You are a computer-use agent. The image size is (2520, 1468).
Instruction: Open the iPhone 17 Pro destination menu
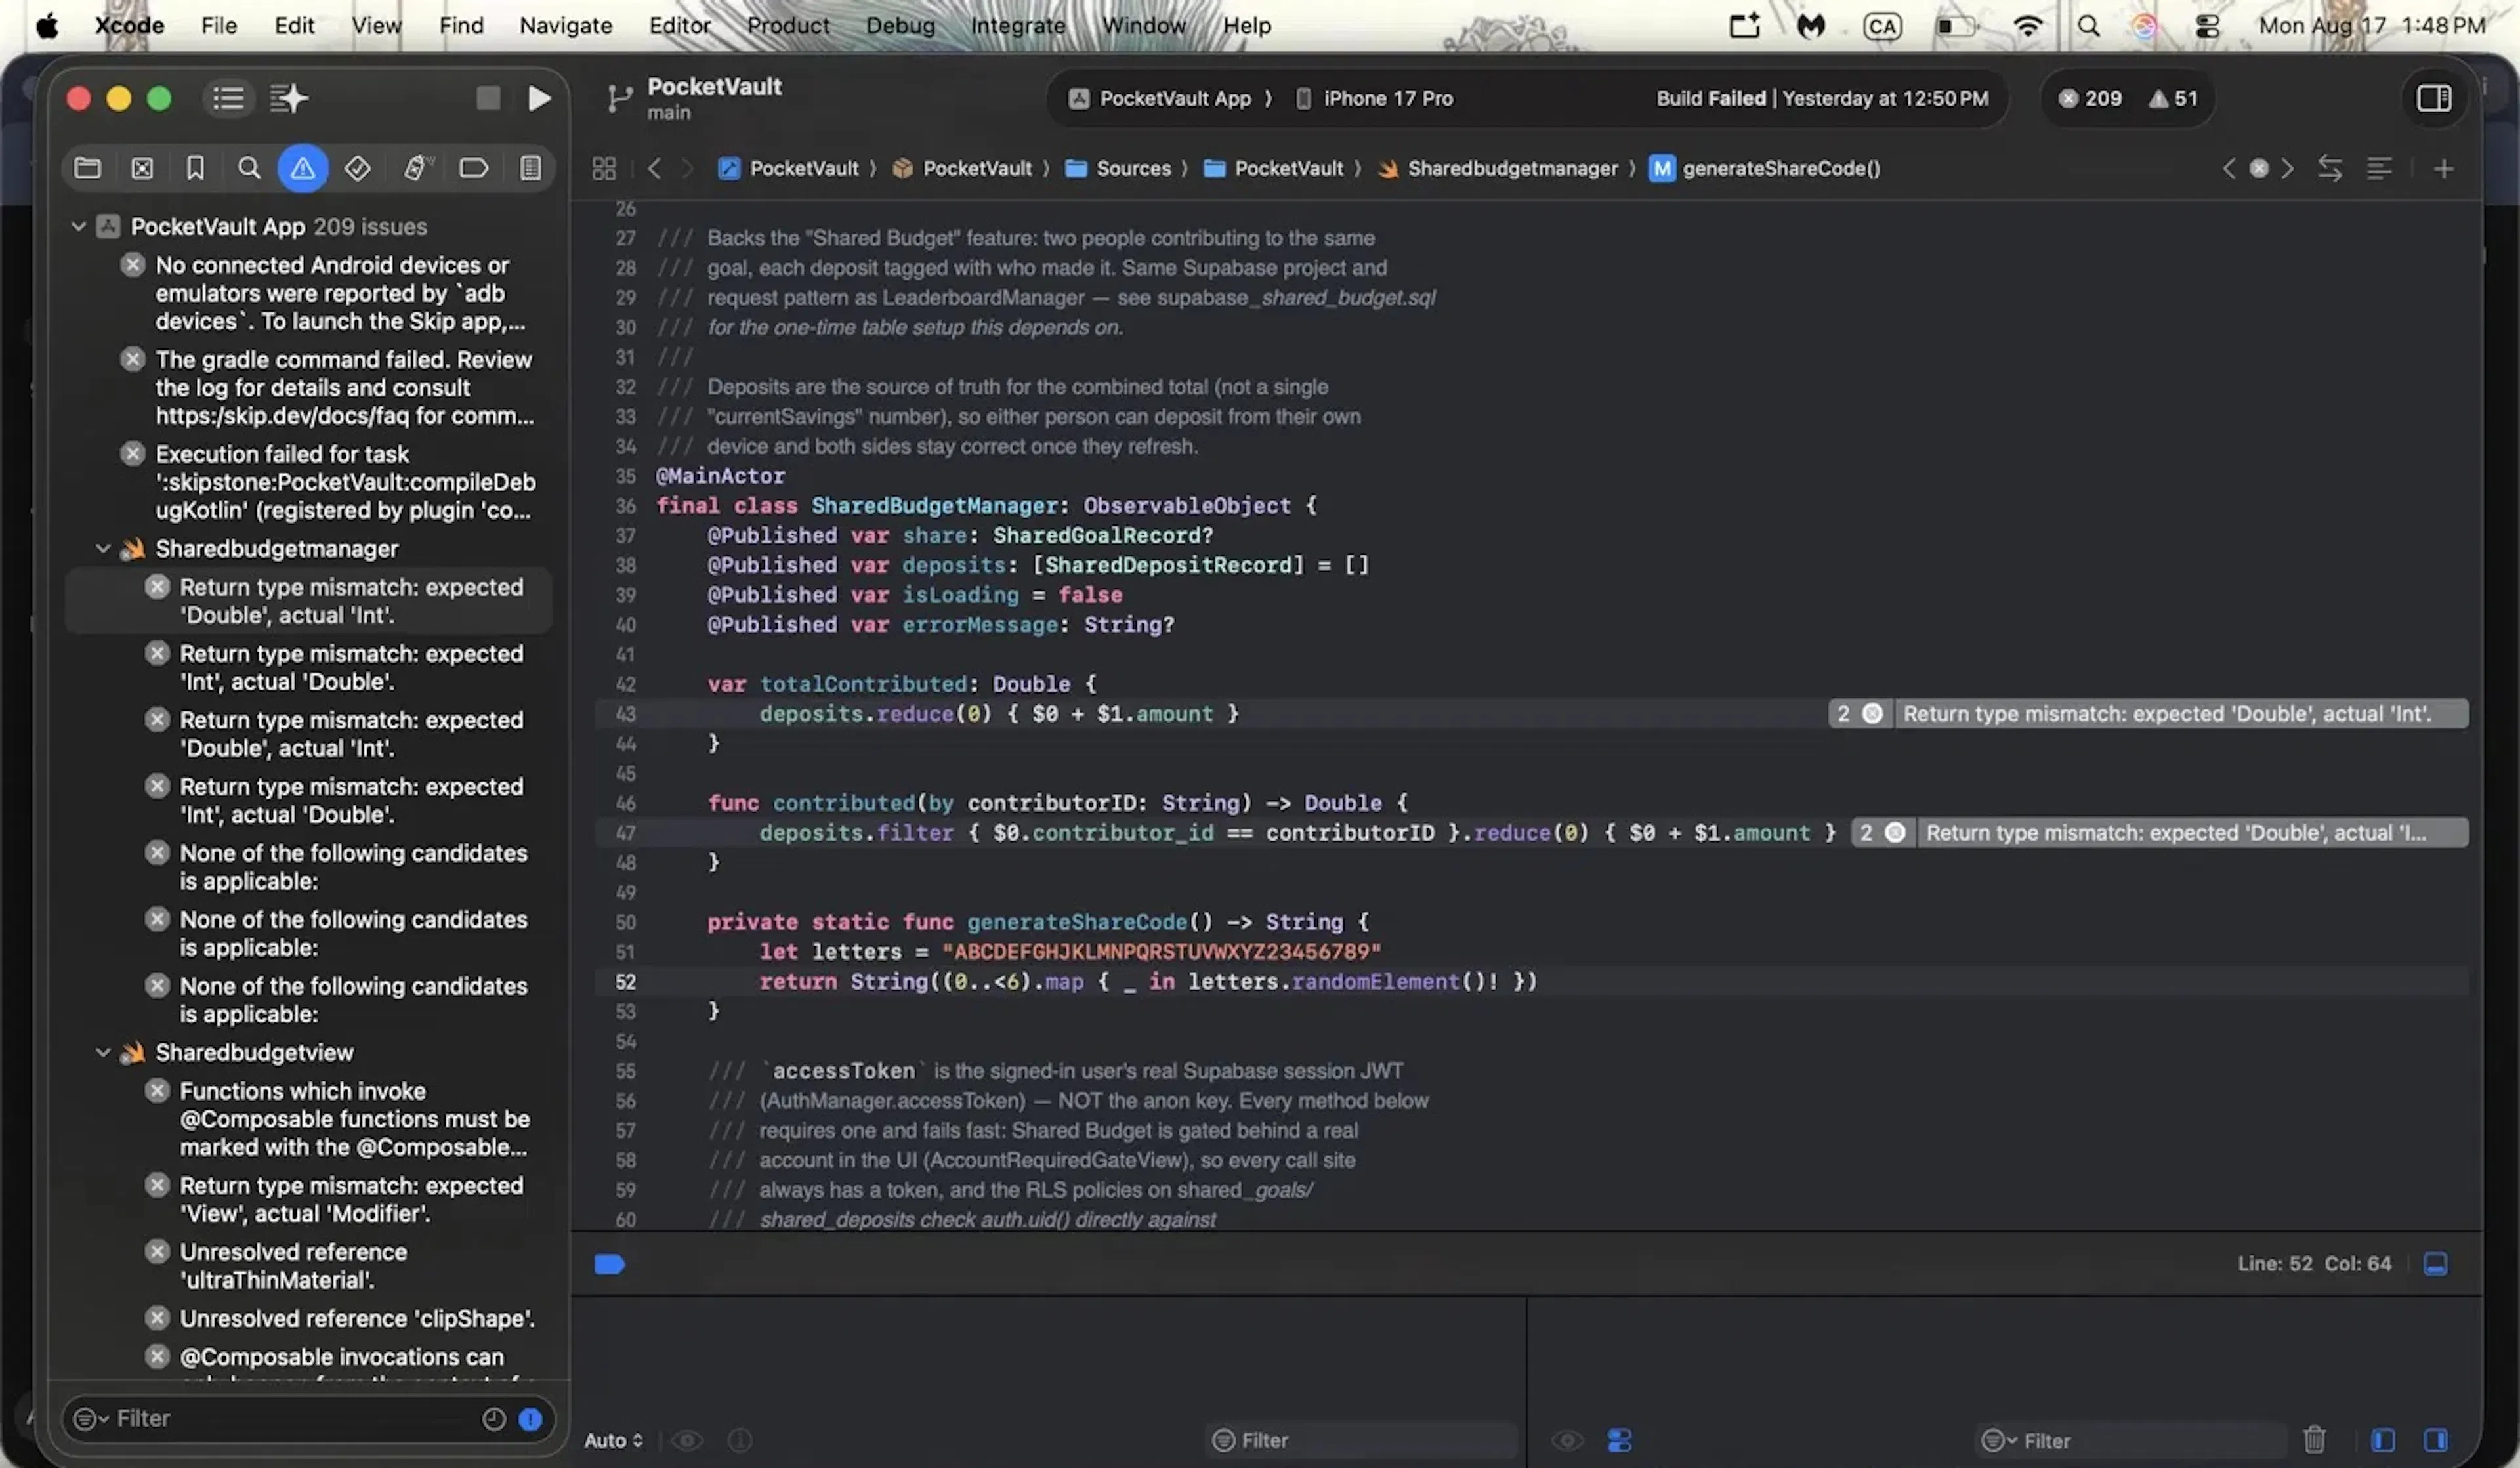1375,98
